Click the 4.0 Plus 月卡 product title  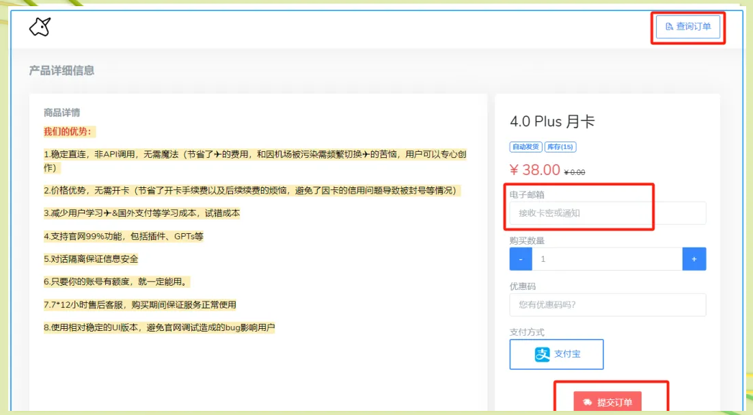[x=552, y=122]
